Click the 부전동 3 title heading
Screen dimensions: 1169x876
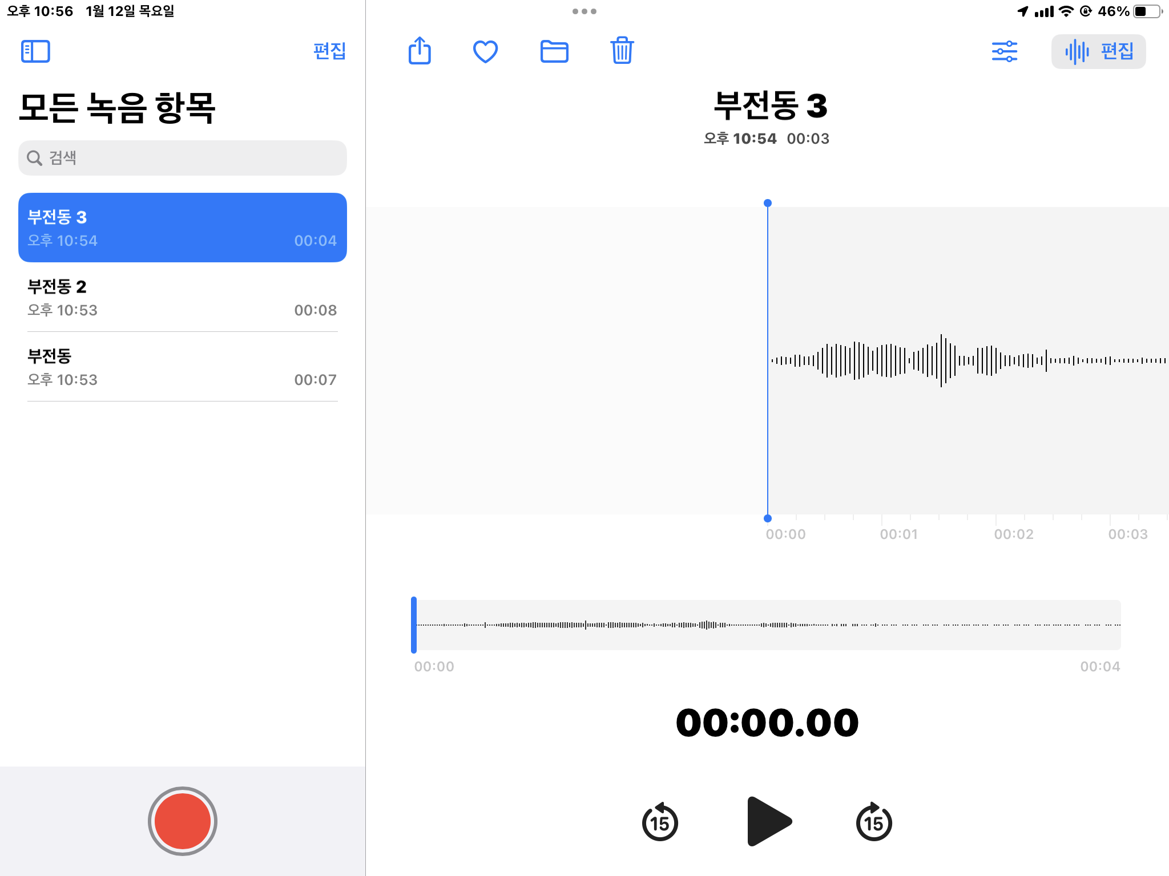click(x=770, y=106)
